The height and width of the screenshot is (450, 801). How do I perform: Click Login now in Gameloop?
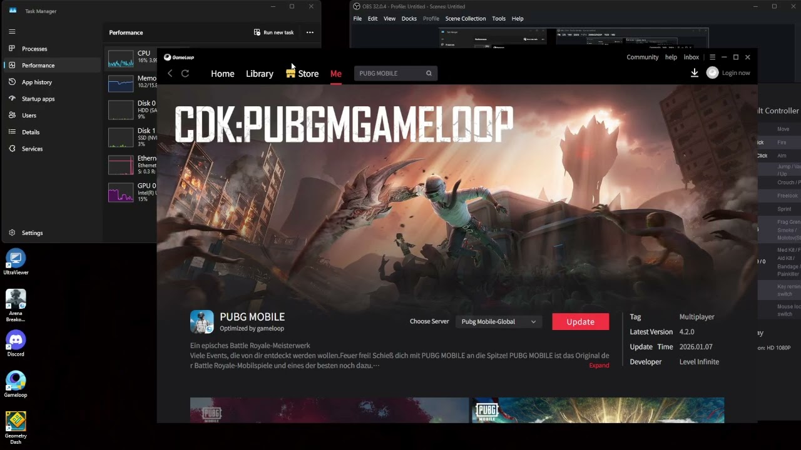(x=736, y=73)
